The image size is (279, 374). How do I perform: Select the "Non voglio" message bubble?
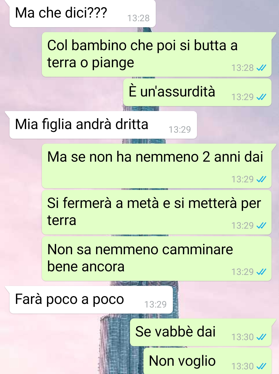click(207, 361)
